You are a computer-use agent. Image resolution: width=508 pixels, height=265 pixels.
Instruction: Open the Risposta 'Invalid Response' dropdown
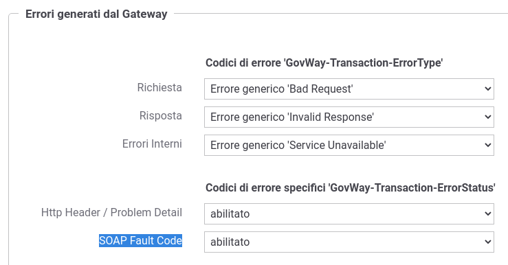349,117
